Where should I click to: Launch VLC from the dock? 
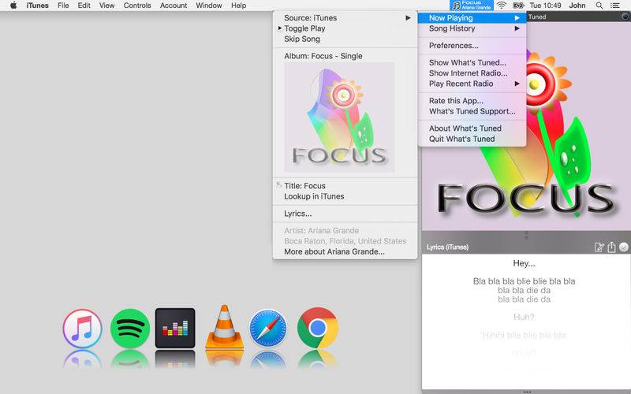coord(224,326)
